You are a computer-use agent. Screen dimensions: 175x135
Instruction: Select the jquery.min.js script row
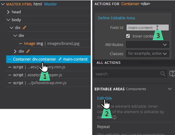48,67
